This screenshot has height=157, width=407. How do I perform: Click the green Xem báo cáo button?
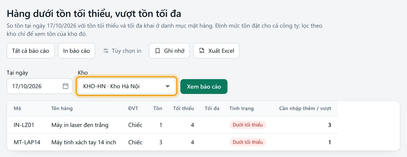[204, 87]
